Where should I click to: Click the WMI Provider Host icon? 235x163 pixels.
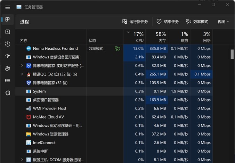click(29, 108)
